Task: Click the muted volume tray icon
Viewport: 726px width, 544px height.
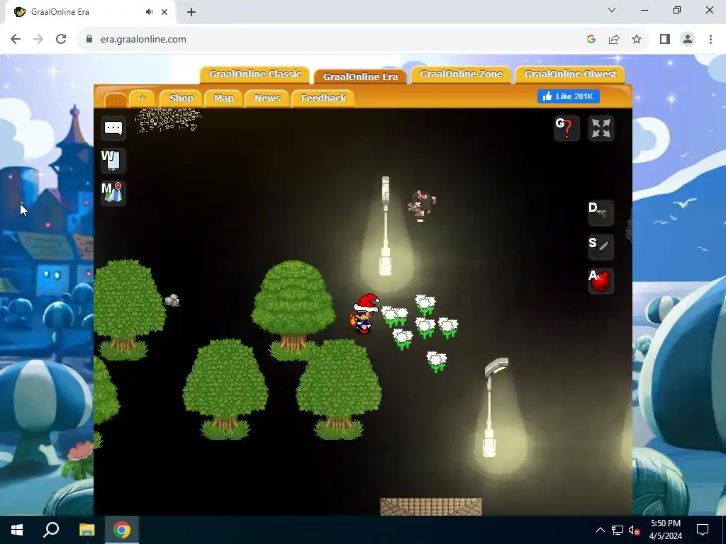Action: click(x=635, y=530)
